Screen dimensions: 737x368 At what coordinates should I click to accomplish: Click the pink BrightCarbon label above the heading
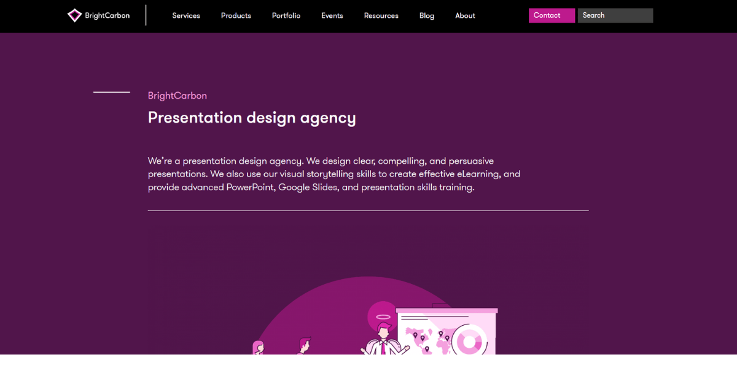(177, 96)
